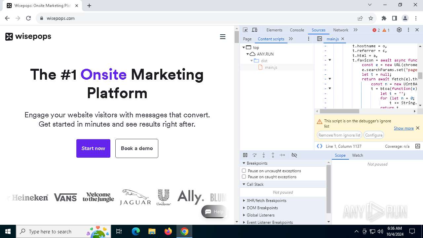423x238 pixels.
Task: Reload the page
Action: [x=28, y=18]
